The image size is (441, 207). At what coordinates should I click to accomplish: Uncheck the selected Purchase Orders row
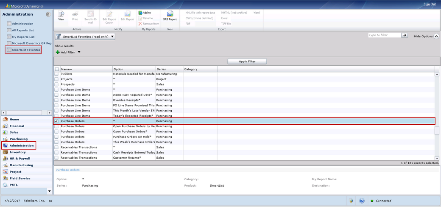click(x=57, y=121)
